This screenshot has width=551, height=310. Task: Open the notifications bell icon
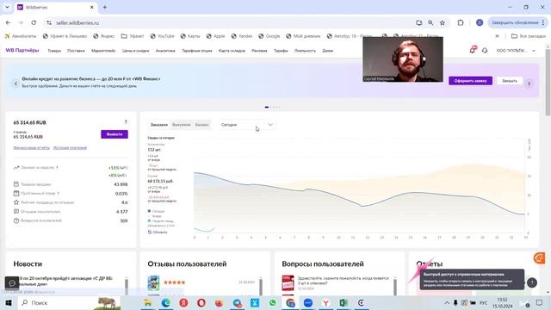click(485, 51)
